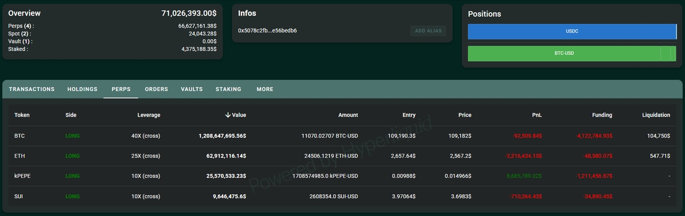Click kPEPE PnL 8,685,789.02$
The height and width of the screenshot is (216, 685).
(x=524, y=176)
